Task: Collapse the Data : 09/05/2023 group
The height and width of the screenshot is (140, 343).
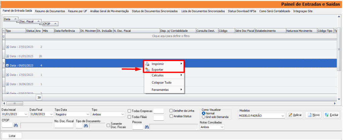Action: pos(7,65)
